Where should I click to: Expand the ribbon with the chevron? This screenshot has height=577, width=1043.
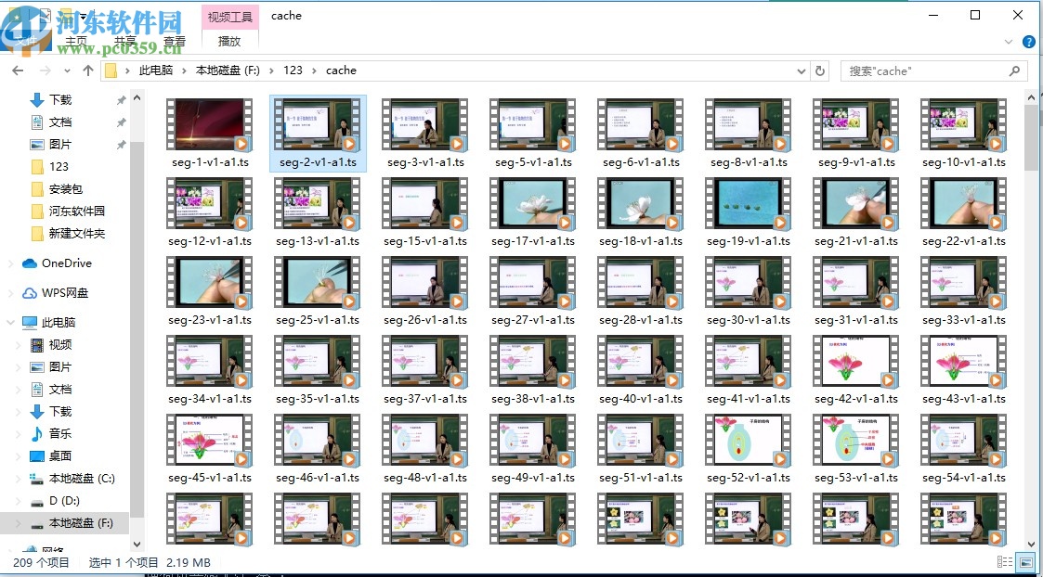click(1008, 42)
